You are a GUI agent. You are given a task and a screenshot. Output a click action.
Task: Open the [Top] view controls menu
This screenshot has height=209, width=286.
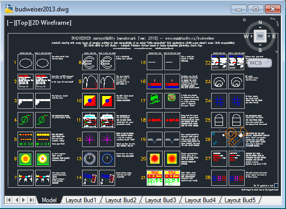[x=23, y=23]
